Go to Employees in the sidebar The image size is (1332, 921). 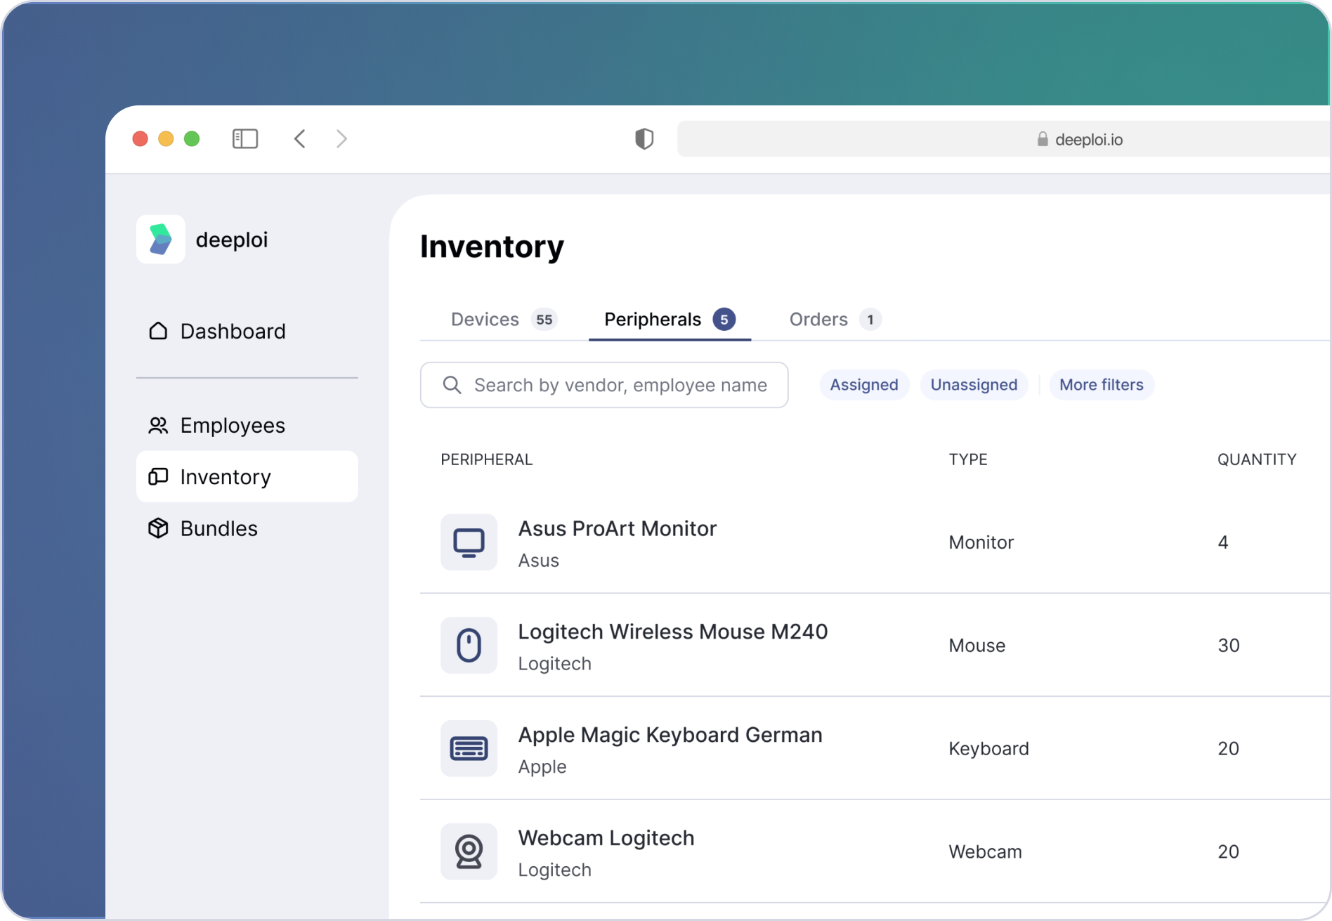(233, 426)
